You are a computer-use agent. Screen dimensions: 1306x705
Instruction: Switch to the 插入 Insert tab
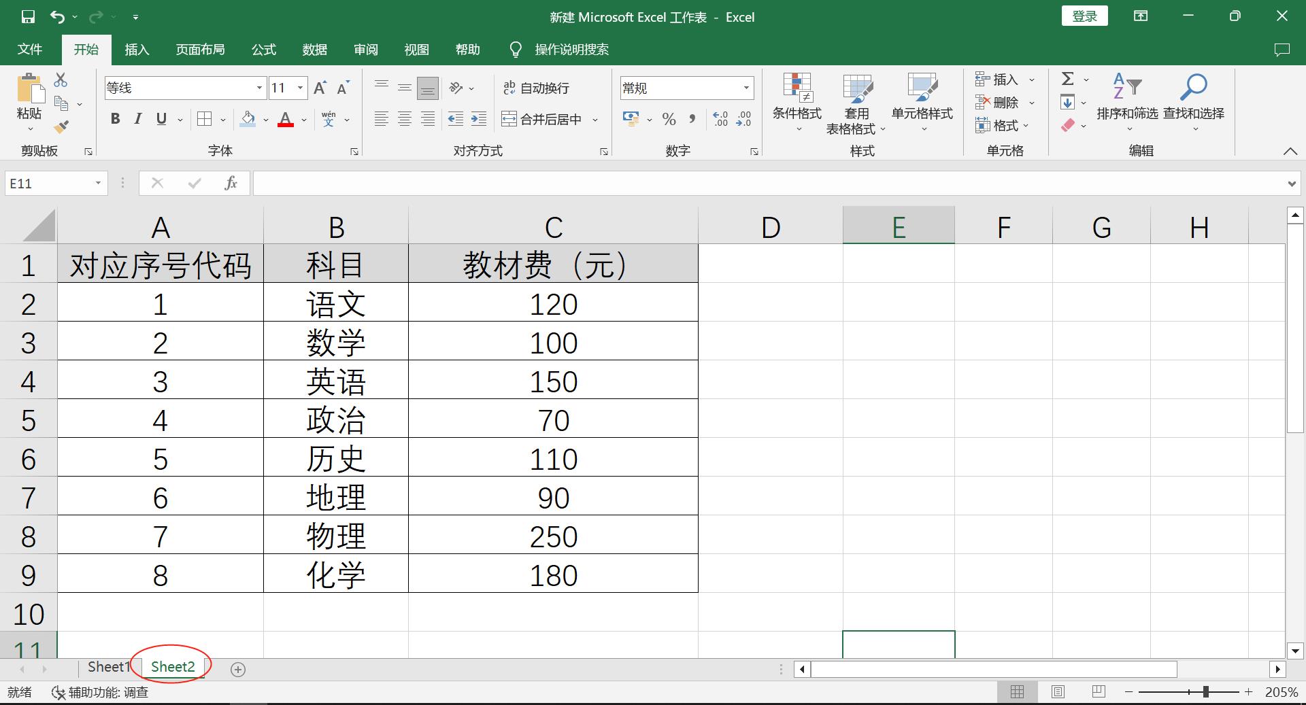click(x=137, y=49)
